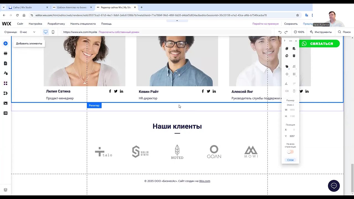The width and height of the screenshot is (354, 199).
Task: Toggle the На всех страницах switch
Action: pyautogui.click(x=290, y=152)
